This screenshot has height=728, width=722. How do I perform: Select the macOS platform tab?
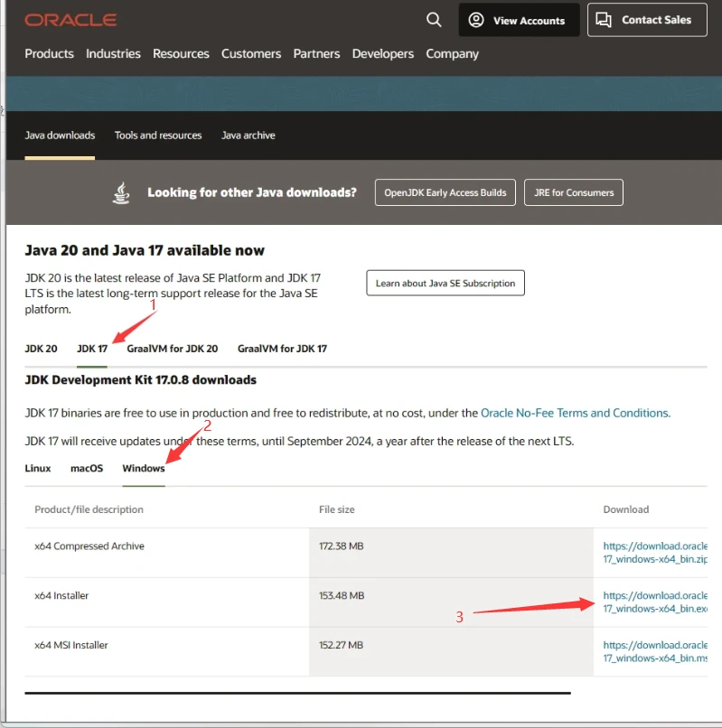87,469
